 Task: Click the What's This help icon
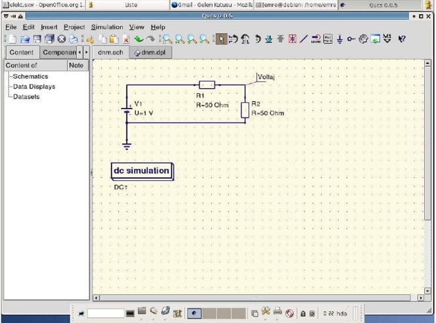[402, 39]
